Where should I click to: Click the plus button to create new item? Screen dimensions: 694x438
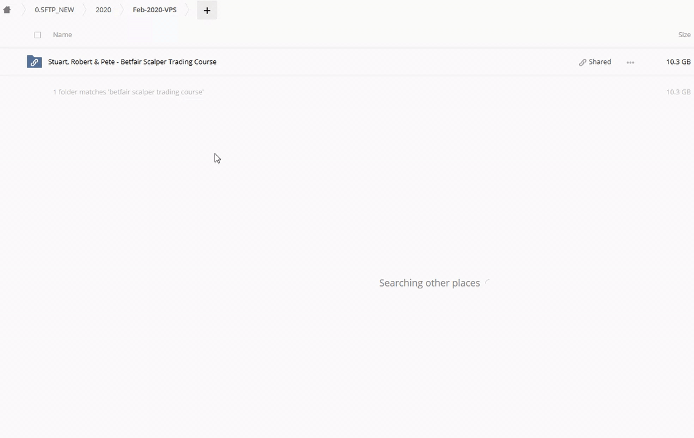[207, 10]
